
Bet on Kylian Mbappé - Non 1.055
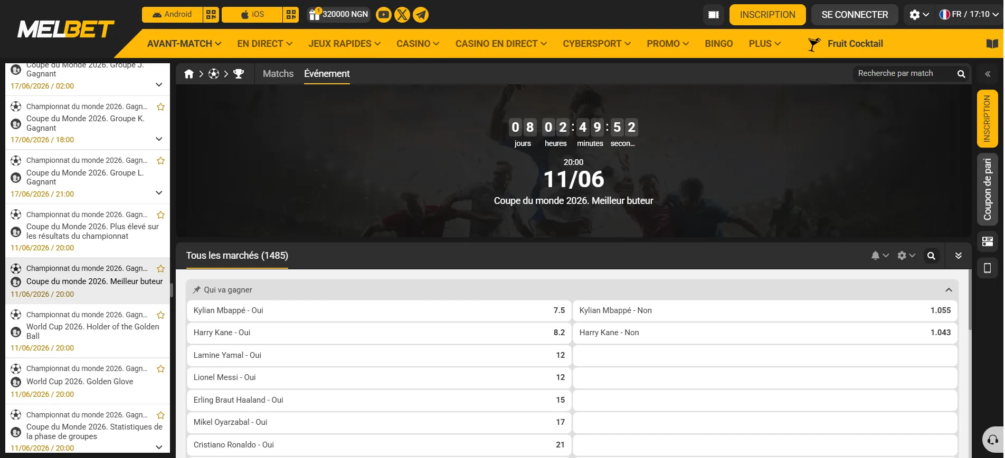[765, 310]
